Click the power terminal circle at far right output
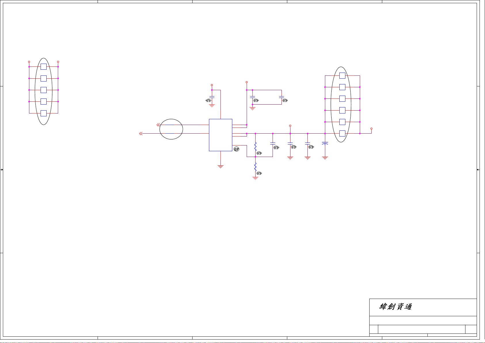 coord(371,128)
